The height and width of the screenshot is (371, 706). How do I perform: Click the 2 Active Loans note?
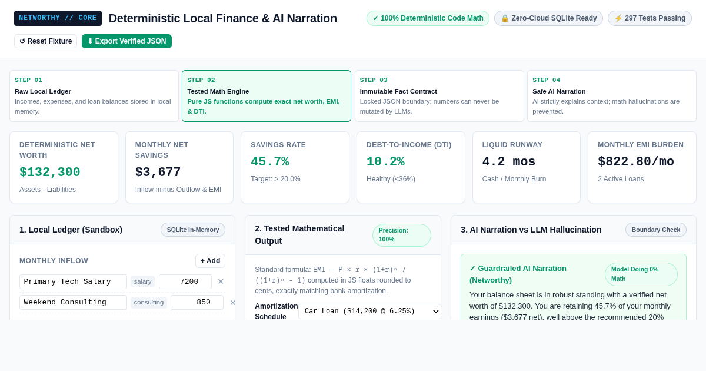click(621, 179)
